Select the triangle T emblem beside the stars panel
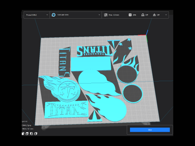The image size is (195, 146). pos(113,44)
